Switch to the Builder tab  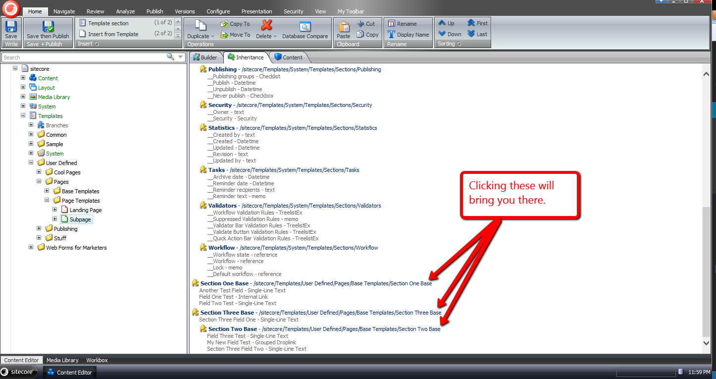pos(205,57)
